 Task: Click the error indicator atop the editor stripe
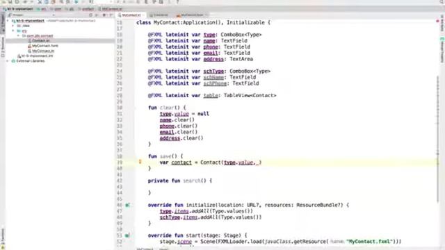tap(437, 22)
